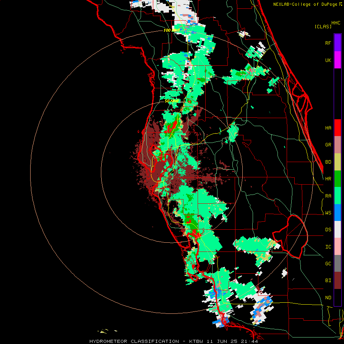344x344 pixels.
Task: Click the RF purple legend swatch
Action: click(338, 42)
